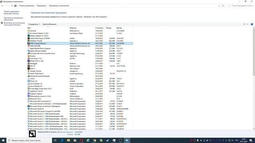Click the change view icon
255x143 pixels.
pos(244,24)
